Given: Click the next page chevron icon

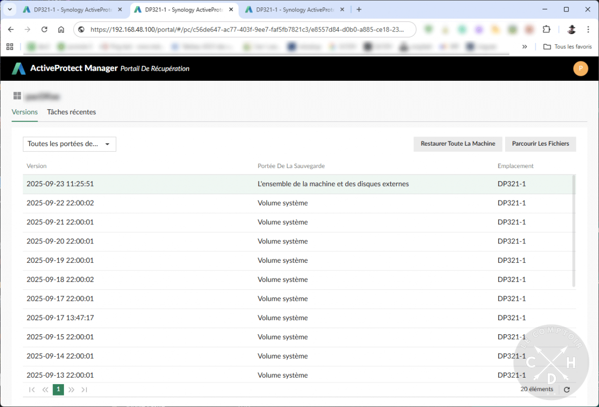Looking at the screenshot, I should coord(71,390).
